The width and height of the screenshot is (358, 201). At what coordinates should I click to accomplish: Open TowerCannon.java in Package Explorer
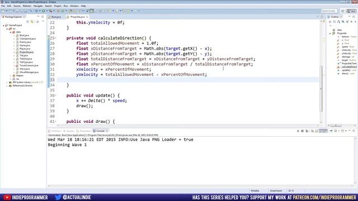(x=29, y=65)
